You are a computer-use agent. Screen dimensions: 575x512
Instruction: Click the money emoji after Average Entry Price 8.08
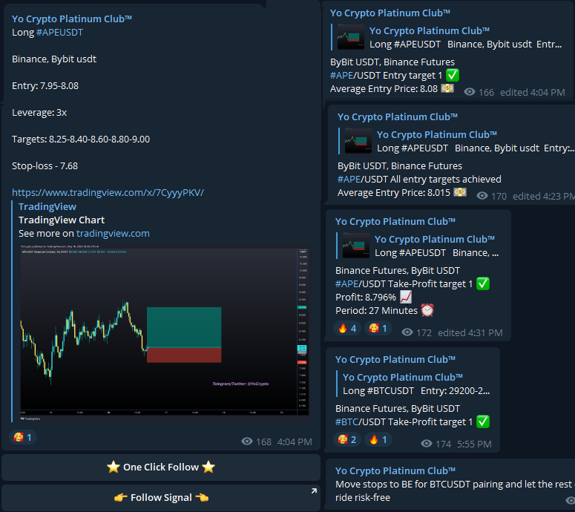pos(447,88)
